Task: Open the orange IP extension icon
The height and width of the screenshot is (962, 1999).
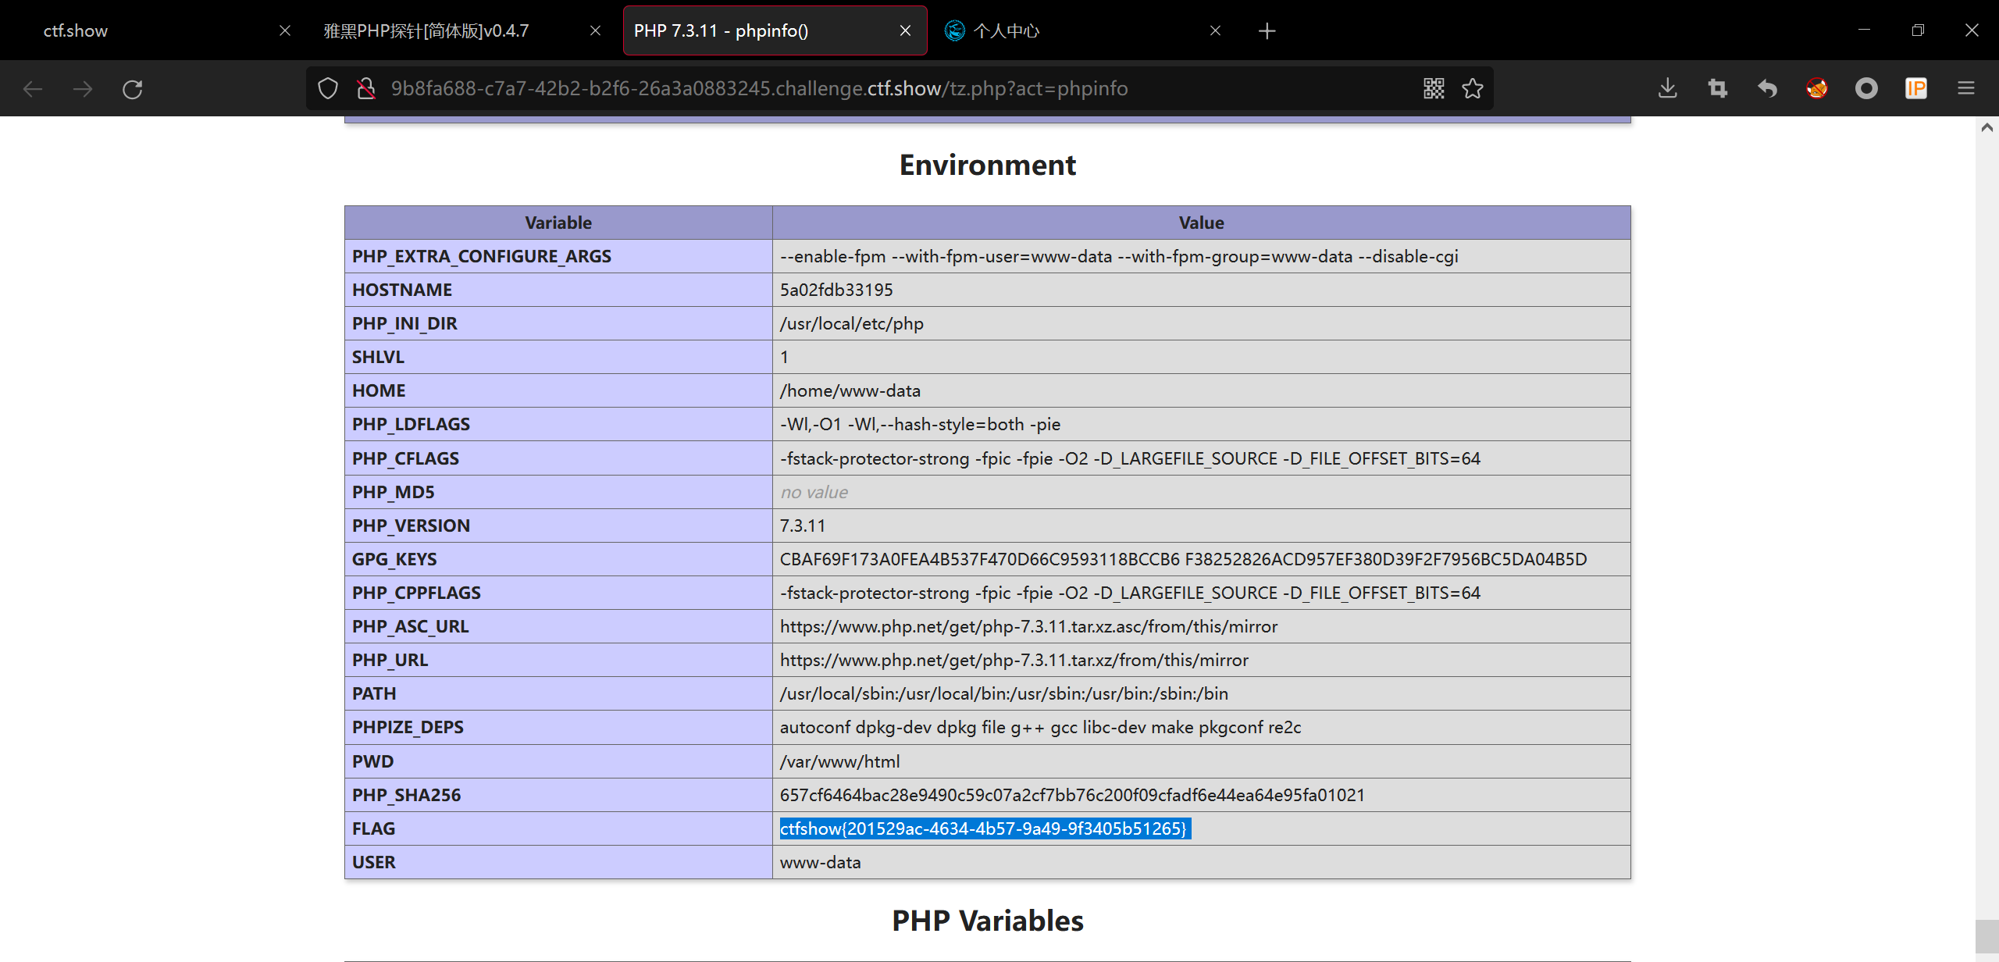Action: tap(1915, 89)
